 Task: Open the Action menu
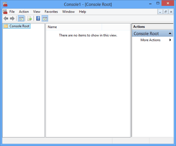click(x=24, y=12)
